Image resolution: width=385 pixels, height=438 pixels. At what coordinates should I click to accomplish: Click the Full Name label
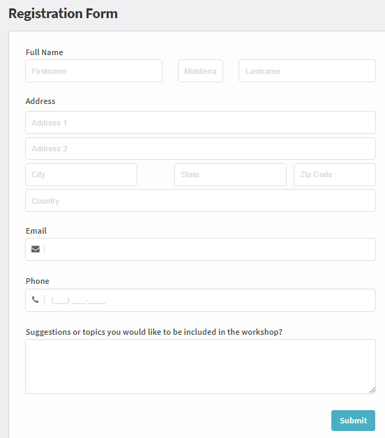[x=45, y=52]
